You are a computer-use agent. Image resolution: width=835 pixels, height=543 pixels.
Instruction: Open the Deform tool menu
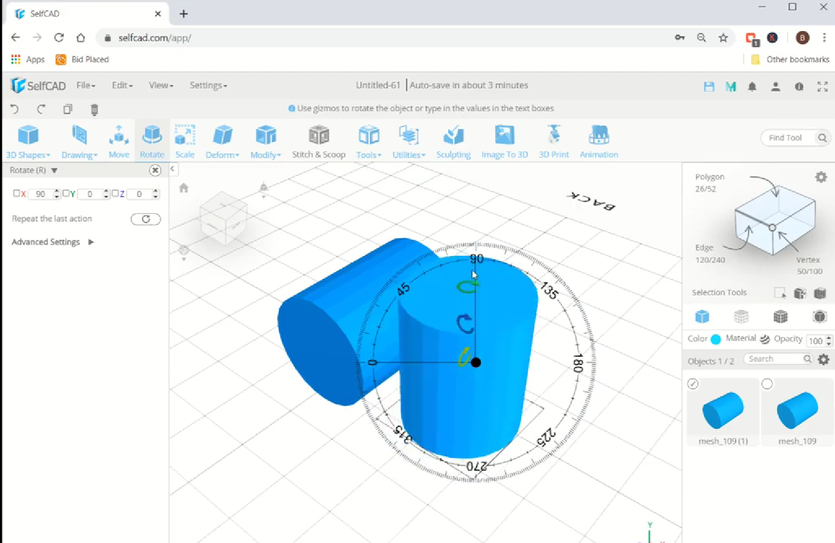click(223, 142)
